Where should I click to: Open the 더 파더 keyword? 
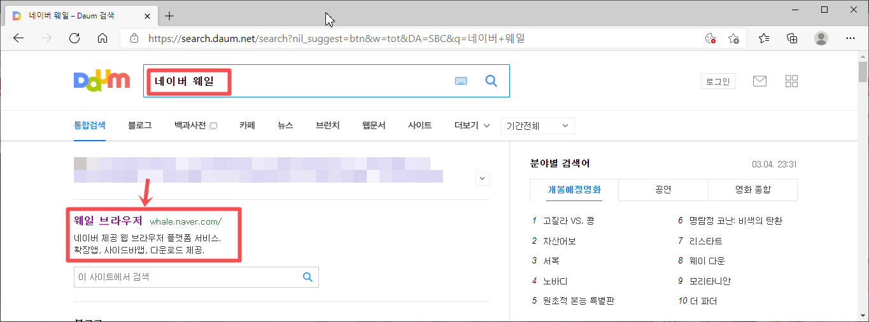(x=703, y=301)
